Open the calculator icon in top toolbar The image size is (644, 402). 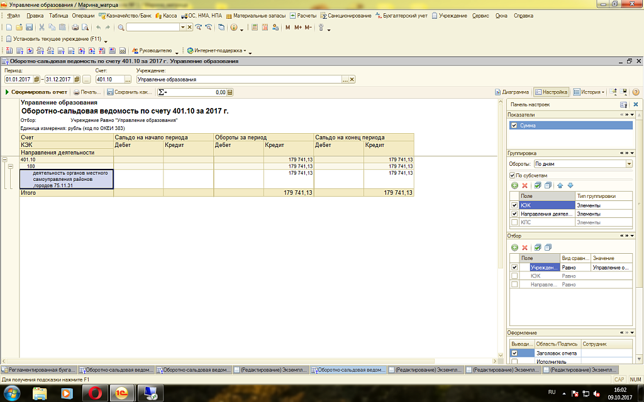coord(253,28)
